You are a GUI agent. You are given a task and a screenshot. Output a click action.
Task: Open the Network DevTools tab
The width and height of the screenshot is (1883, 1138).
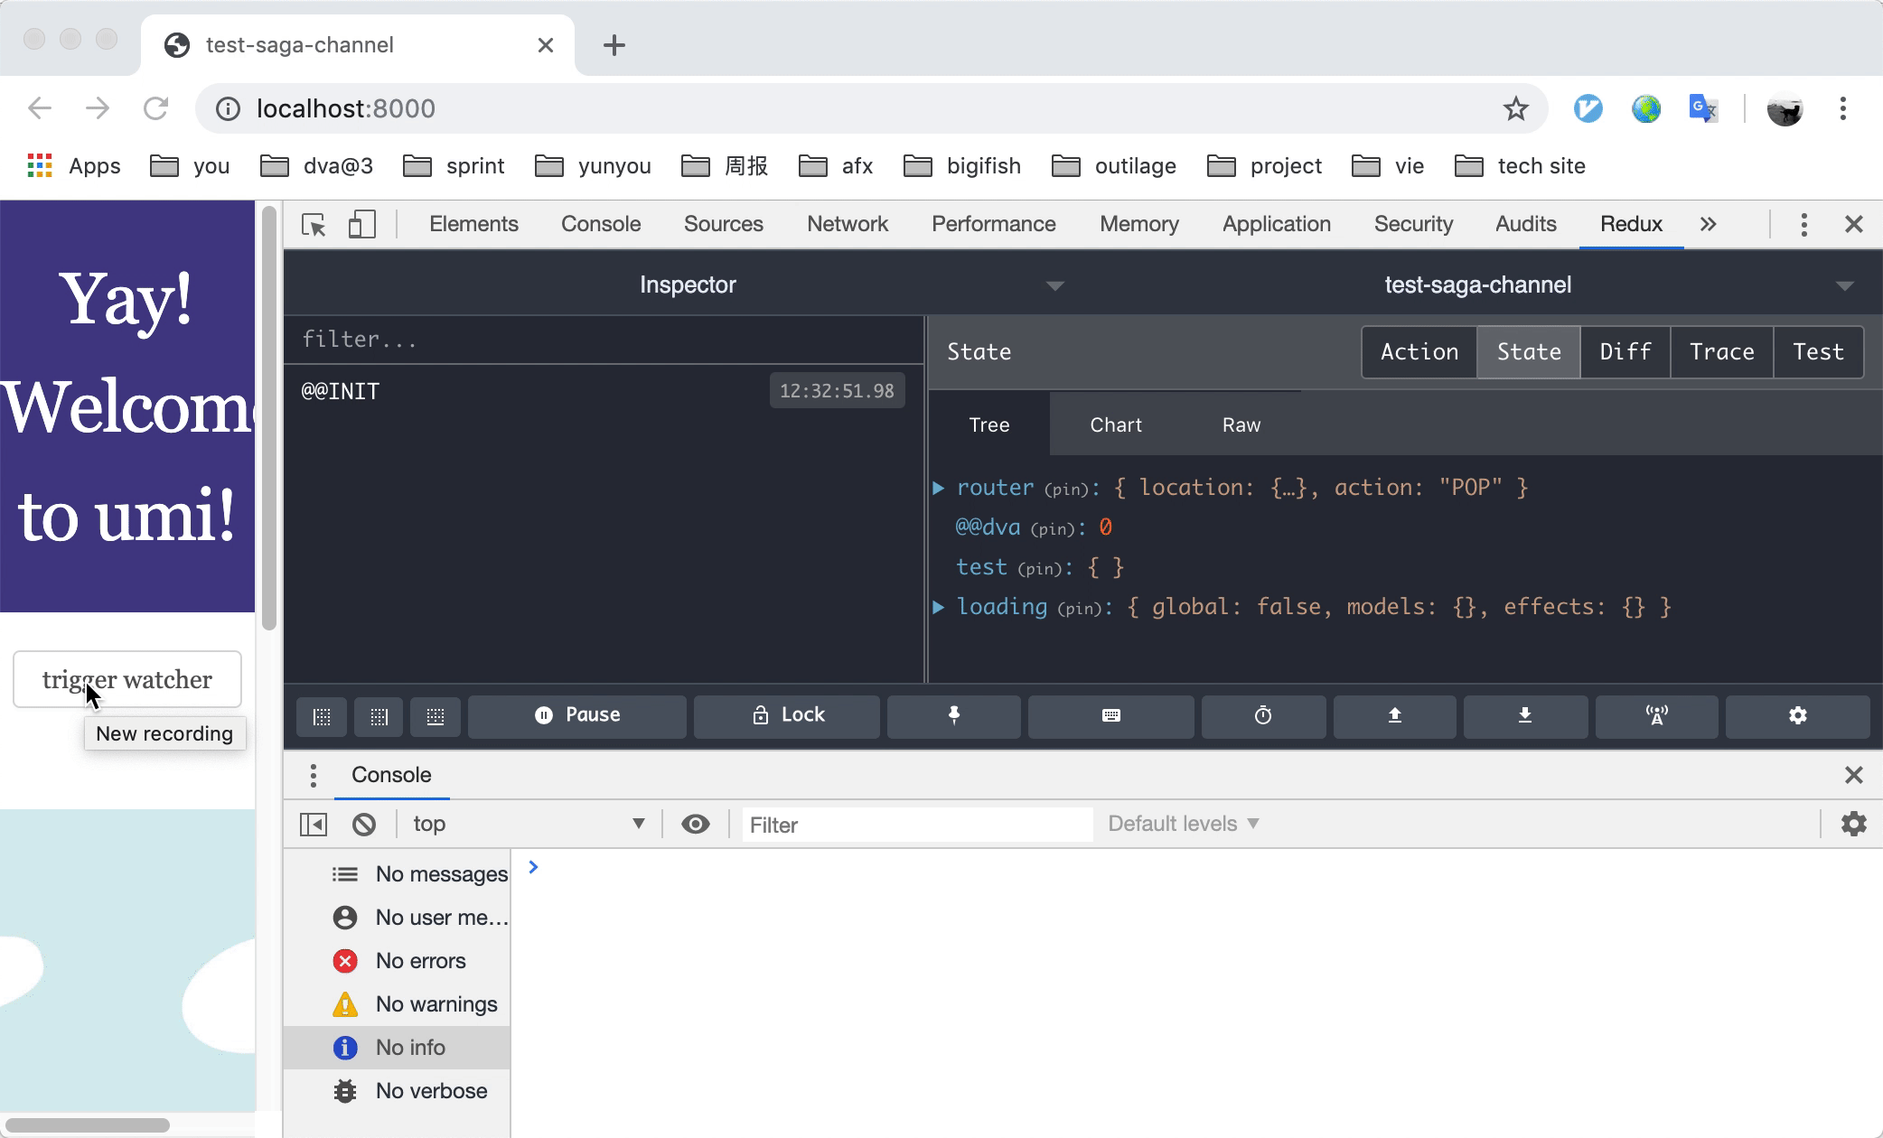pyautogui.click(x=847, y=224)
